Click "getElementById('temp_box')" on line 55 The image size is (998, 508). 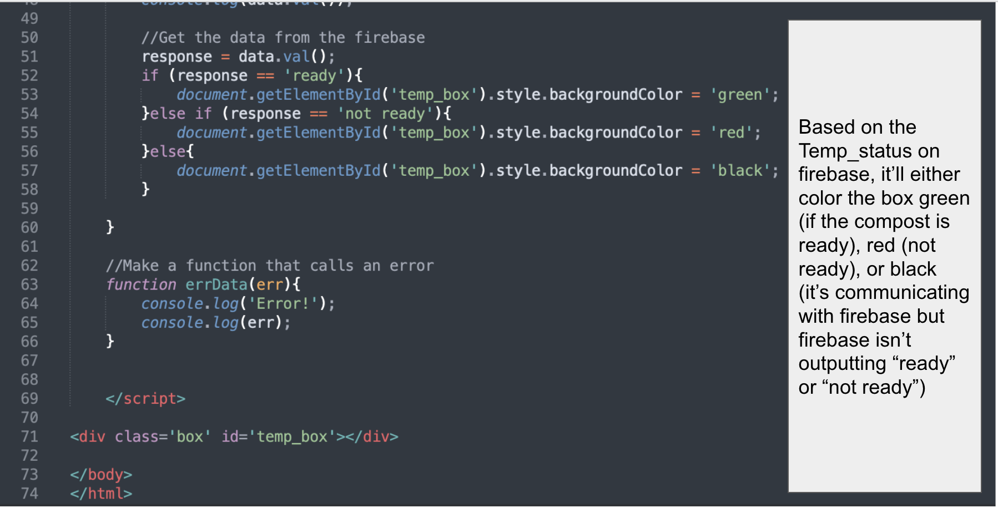pyautogui.click(x=371, y=133)
